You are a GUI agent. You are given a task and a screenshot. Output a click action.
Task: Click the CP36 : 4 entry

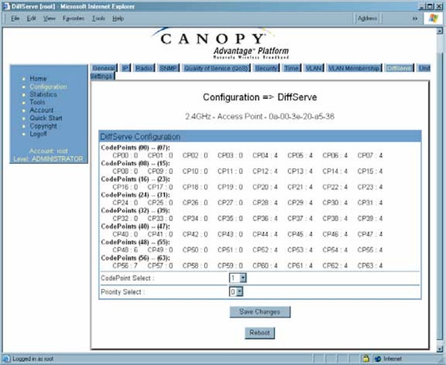265,219
